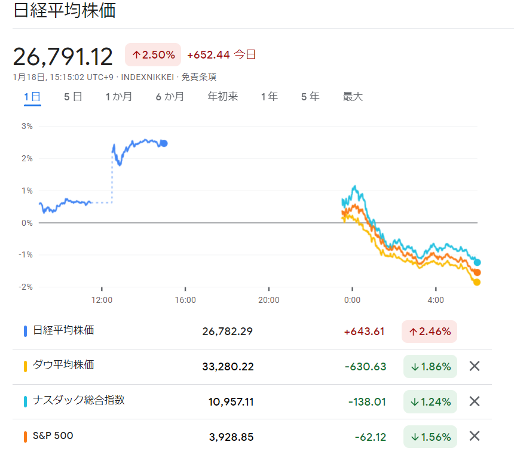
Task: Show the 5年 chart range
Action: (310, 97)
